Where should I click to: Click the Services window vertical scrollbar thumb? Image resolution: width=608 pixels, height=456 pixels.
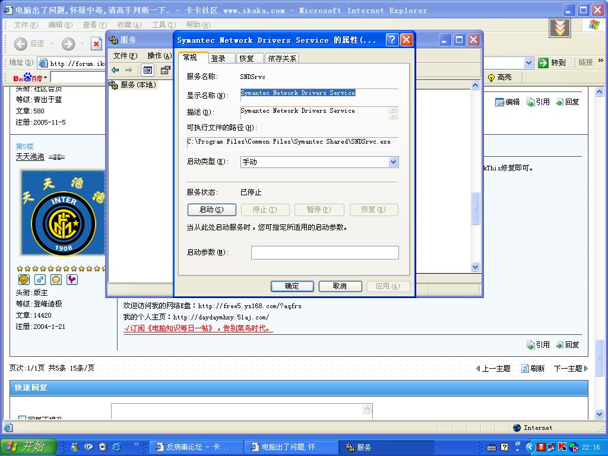(475, 208)
